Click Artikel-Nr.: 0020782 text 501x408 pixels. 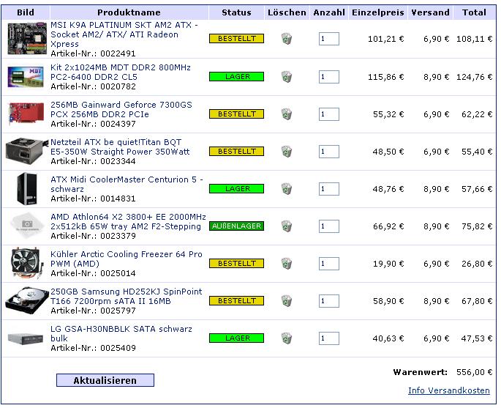(94, 86)
